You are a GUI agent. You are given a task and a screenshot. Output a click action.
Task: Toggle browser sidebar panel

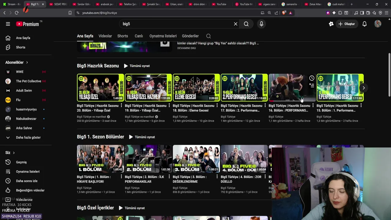click(x=362, y=13)
